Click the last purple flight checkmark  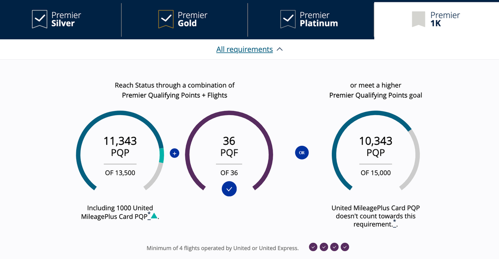pos(345,247)
